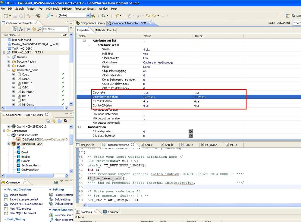
Task: Click the D button beside Initial chip select
Action: point(190,131)
